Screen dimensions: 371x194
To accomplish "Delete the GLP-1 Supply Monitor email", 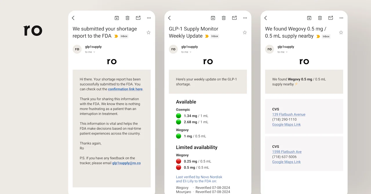I will click(224, 18).
